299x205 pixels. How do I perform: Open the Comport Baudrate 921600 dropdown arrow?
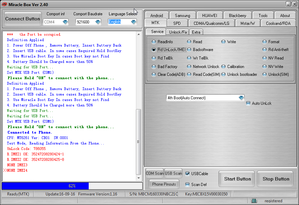click(x=98, y=22)
